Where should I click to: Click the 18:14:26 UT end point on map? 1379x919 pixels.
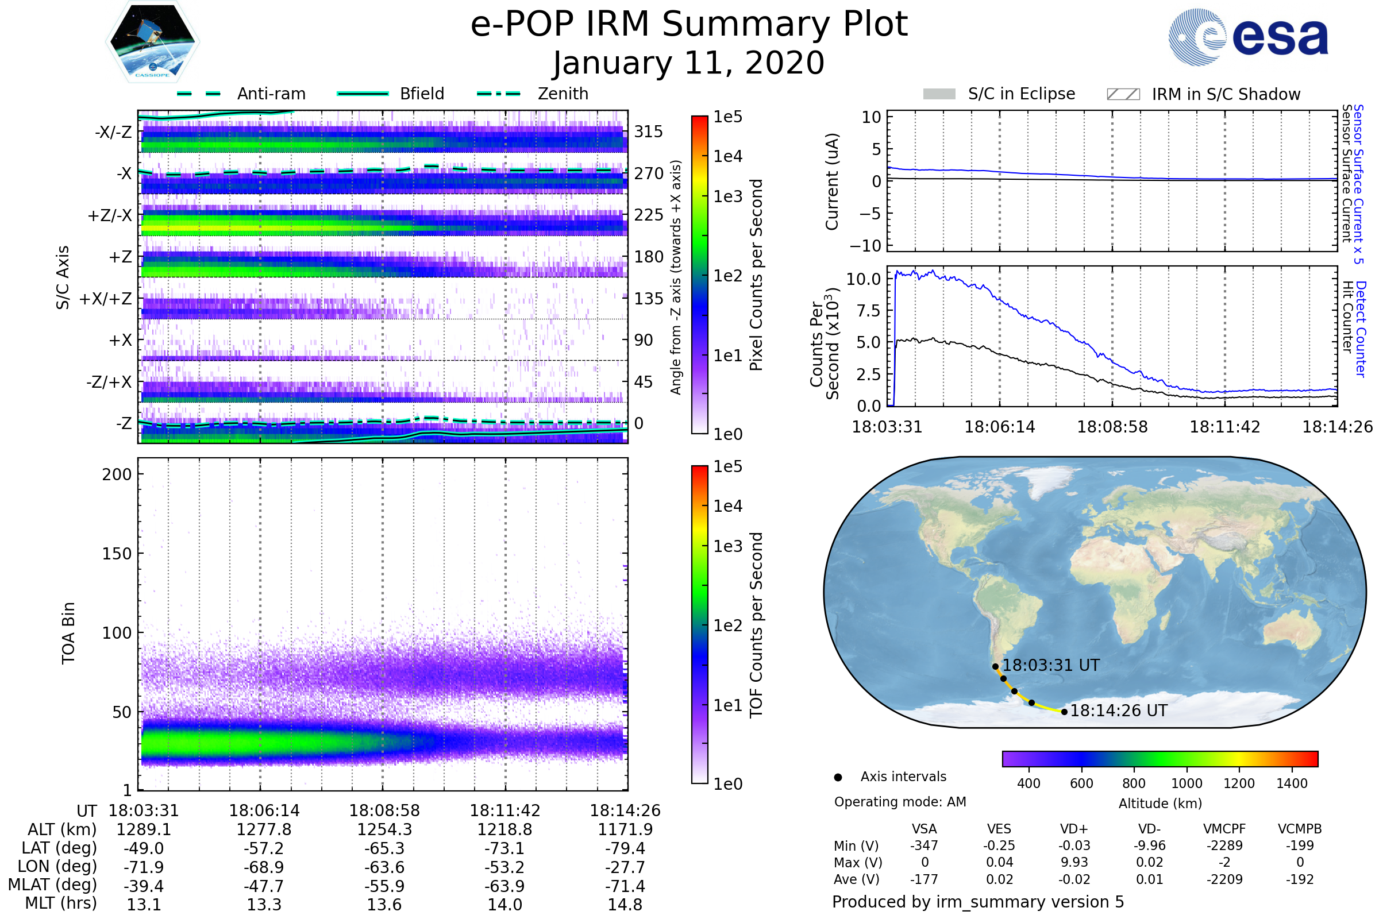pos(1065,712)
